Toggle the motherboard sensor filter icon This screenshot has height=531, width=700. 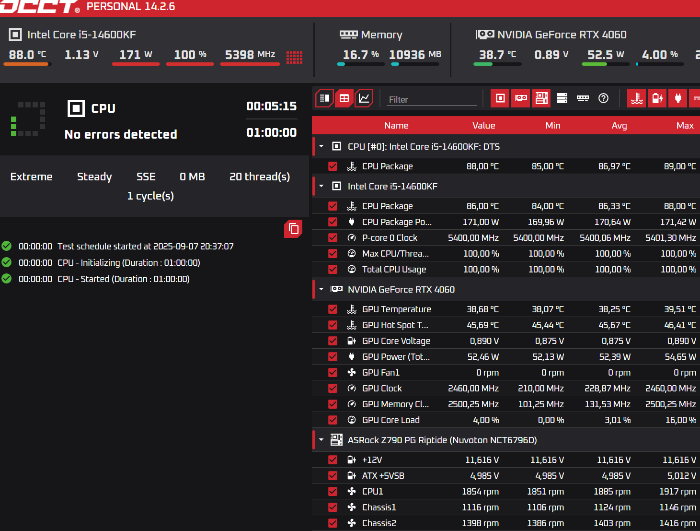pos(541,98)
